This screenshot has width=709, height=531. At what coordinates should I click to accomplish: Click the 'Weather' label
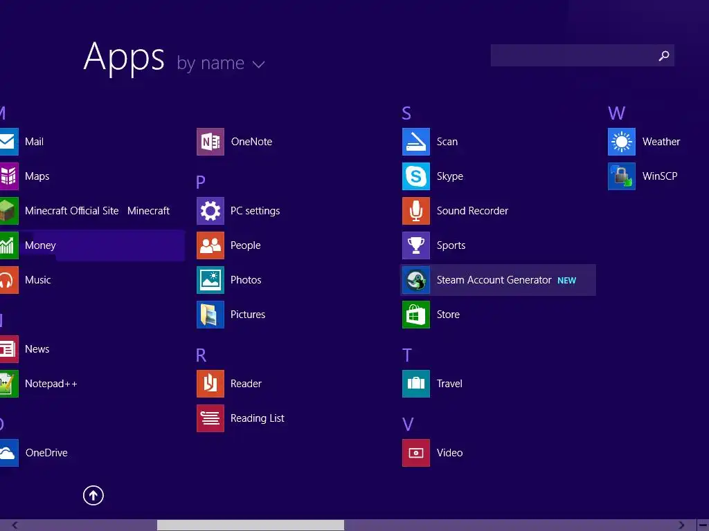click(661, 142)
